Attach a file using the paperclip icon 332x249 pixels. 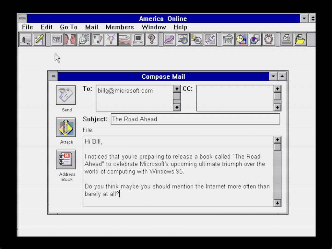66,127
